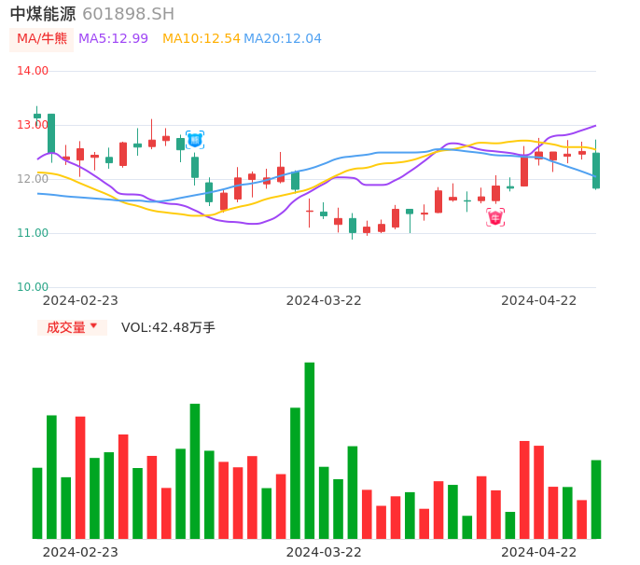Click the VOL:42.48万手 volume readout
The width and height of the screenshot is (640, 565).
(x=168, y=327)
